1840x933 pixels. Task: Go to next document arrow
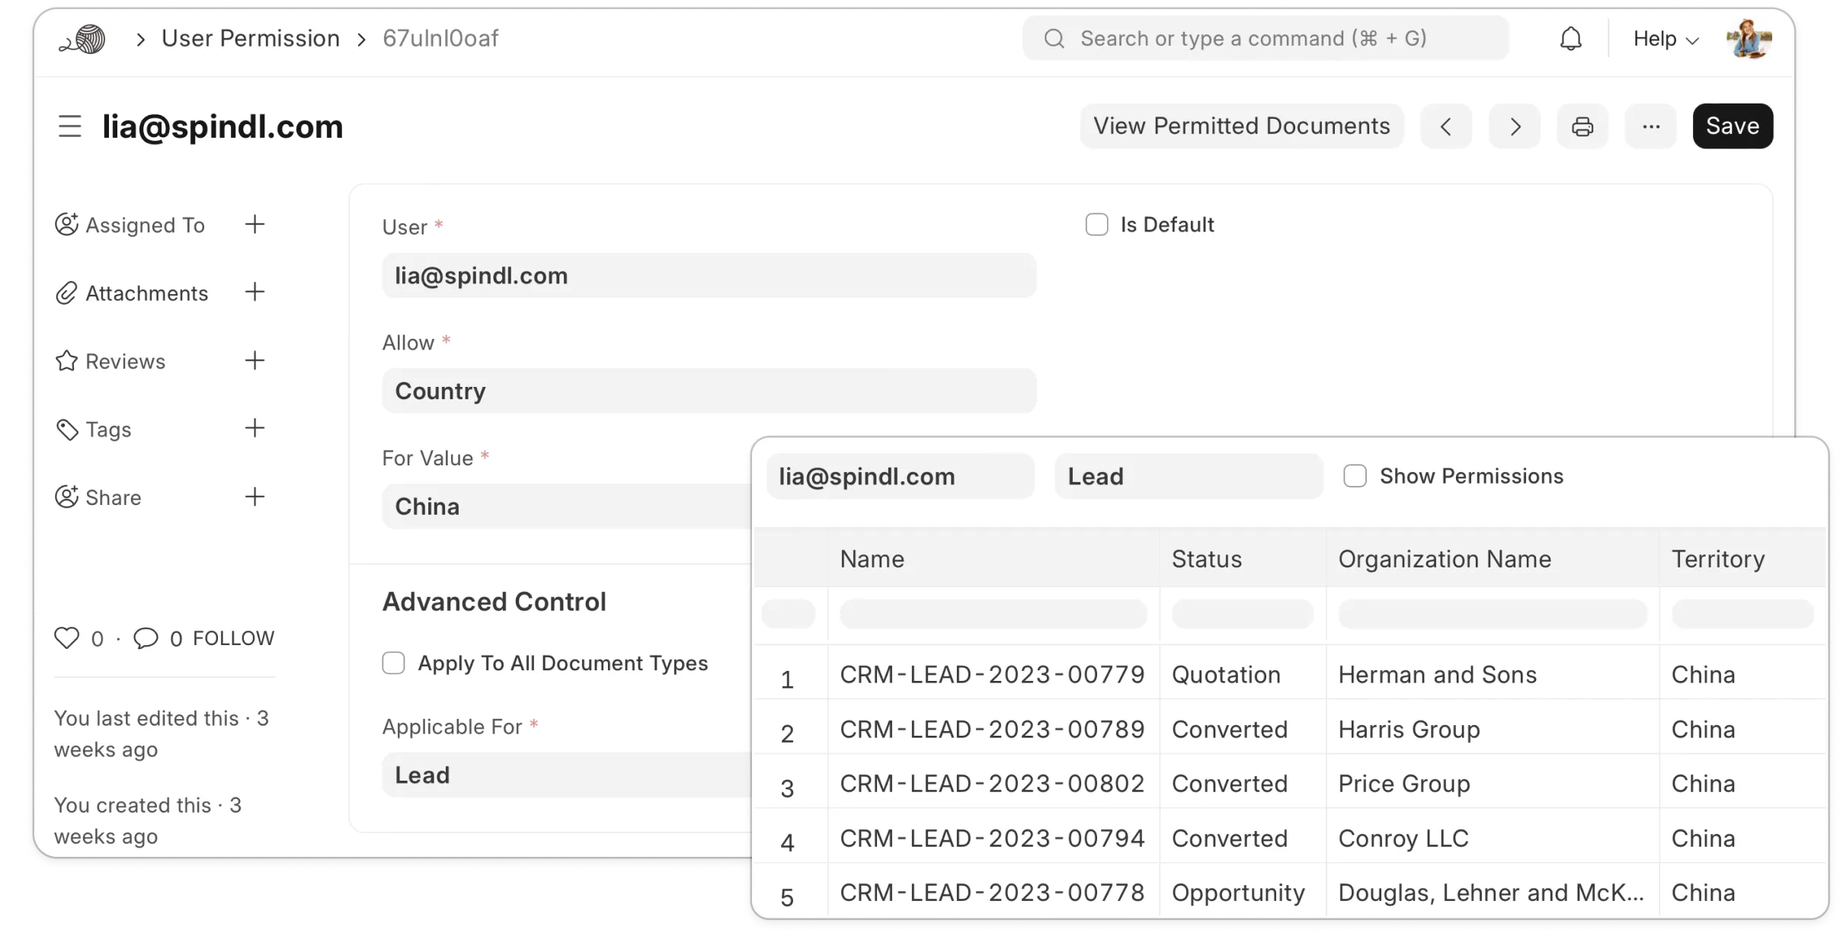click(x=1514, y=126)
